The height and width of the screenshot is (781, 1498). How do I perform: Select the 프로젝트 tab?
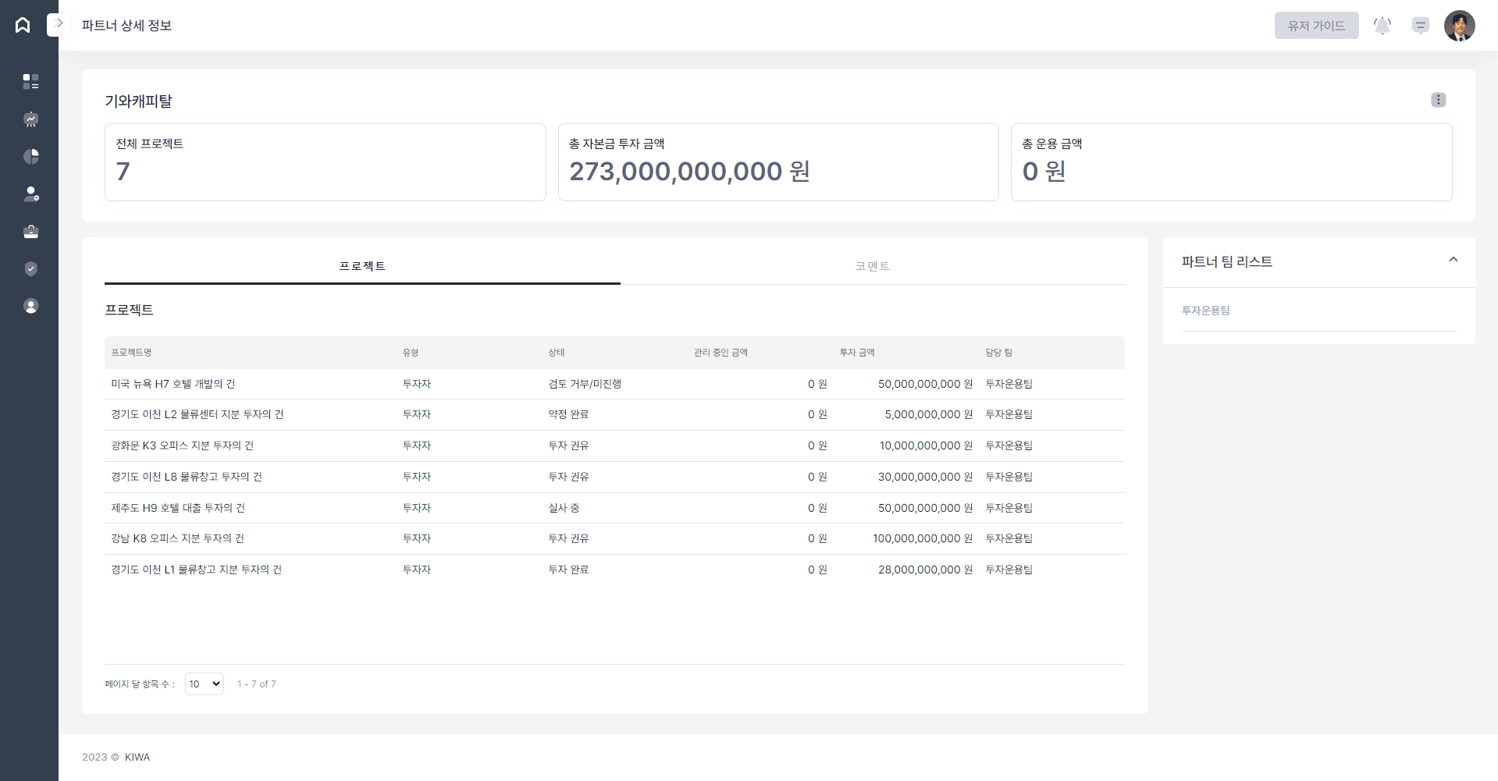tap(362, 266)
